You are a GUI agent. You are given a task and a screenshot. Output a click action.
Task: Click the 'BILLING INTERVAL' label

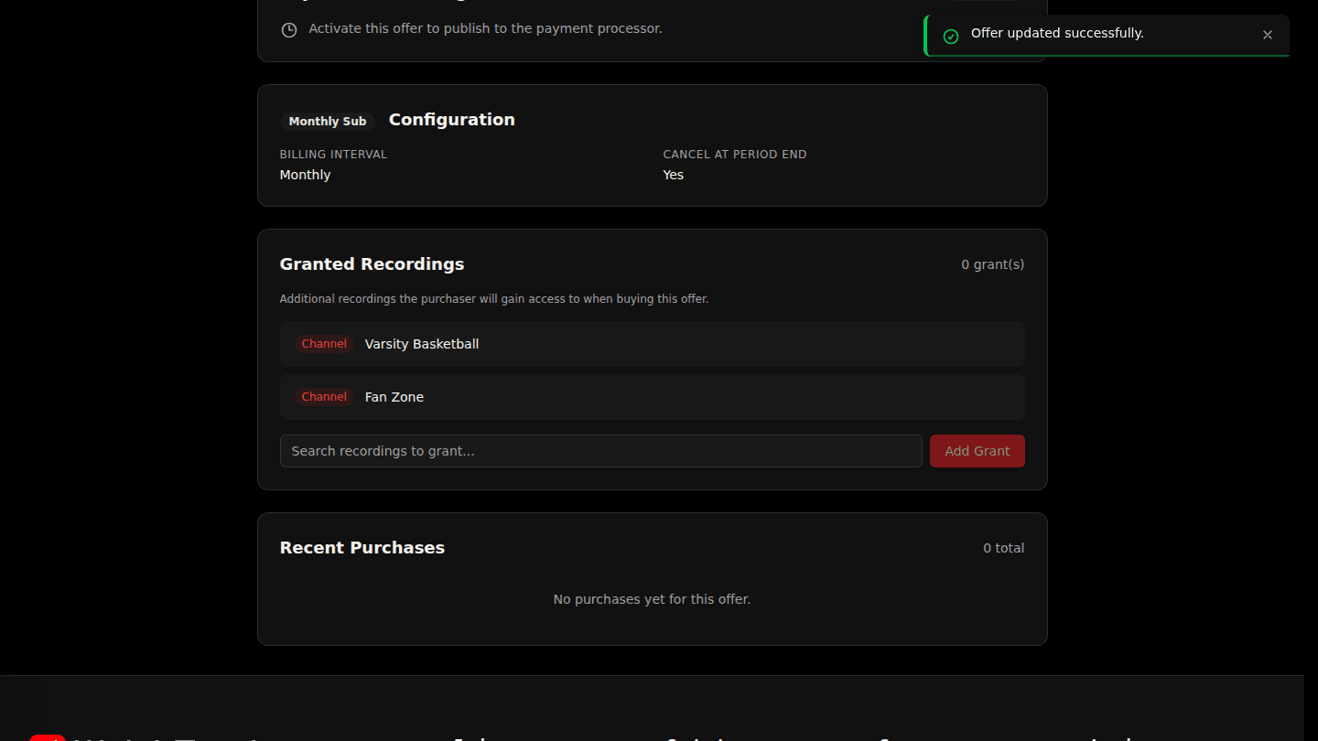[x=333, y=155]
